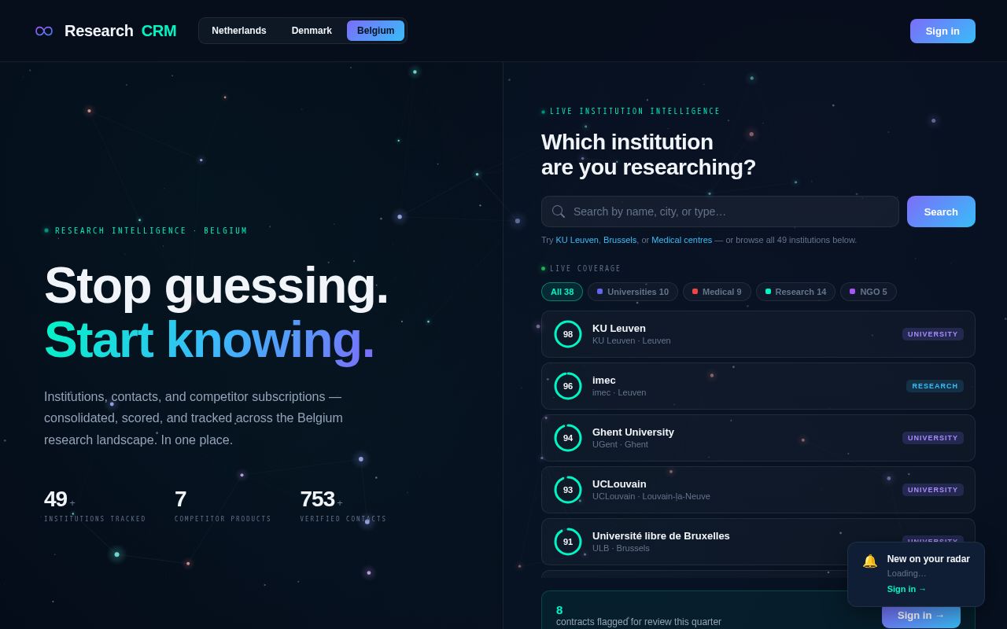The width and height of the screenshot is (1007, 629).
Task: Click the bell notification icon
Action: (869, 561)
